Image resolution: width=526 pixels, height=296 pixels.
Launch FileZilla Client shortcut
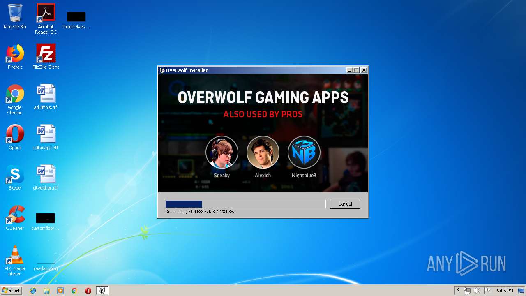[46, 57]
